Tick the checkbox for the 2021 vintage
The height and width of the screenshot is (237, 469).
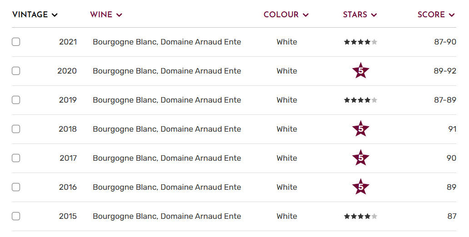pos(16,42)
